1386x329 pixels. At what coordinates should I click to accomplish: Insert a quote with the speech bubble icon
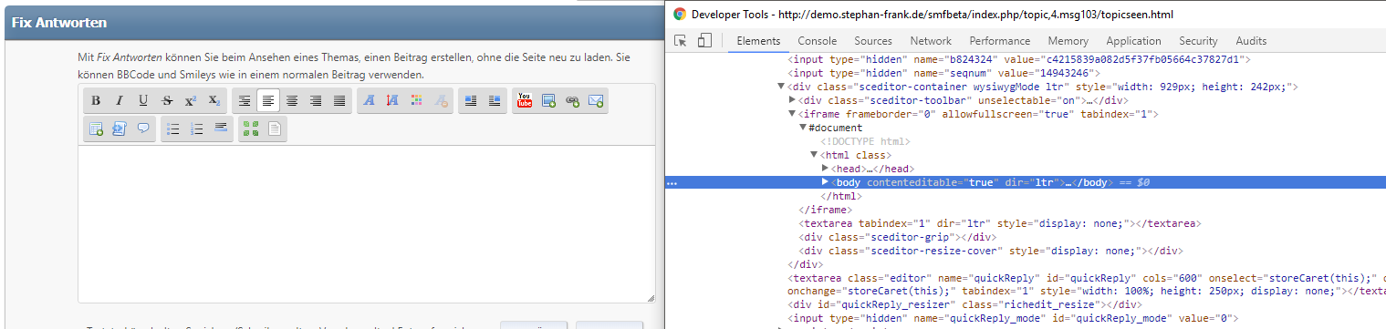[x=143, y=129]
